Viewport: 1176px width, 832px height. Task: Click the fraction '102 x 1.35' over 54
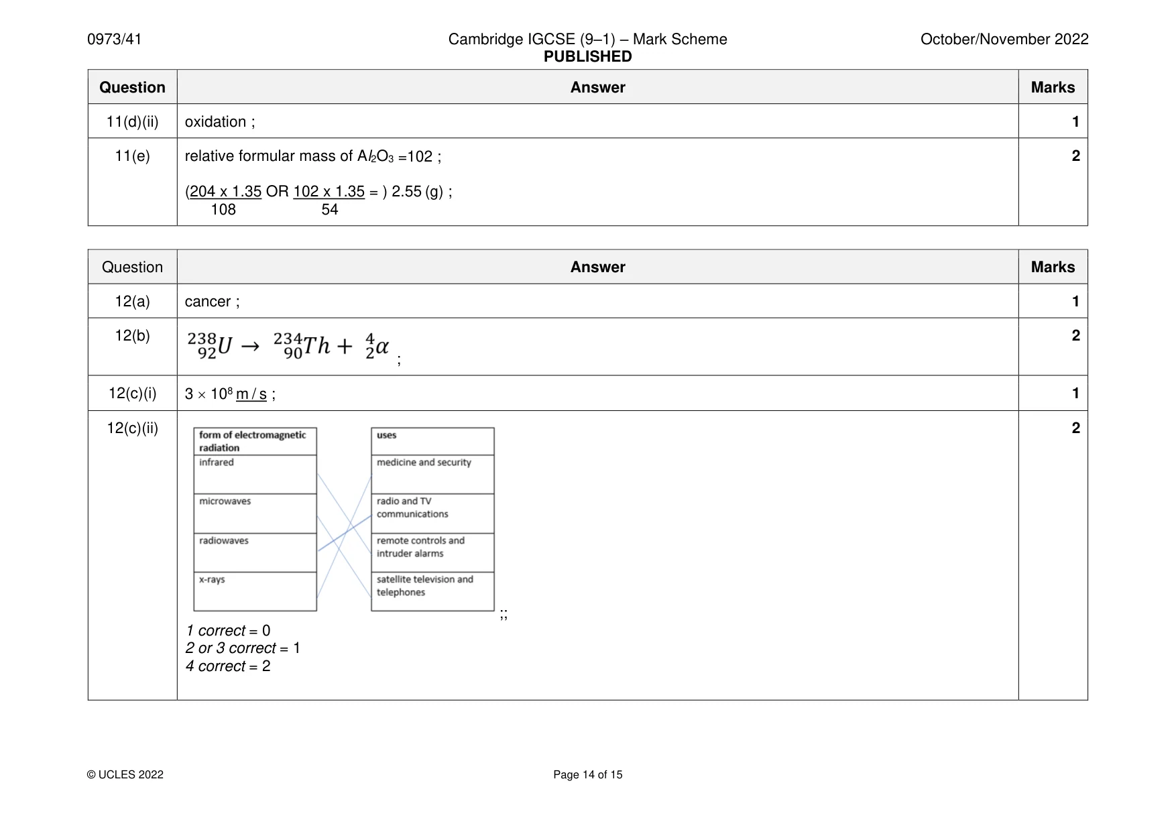click(329, 200)
